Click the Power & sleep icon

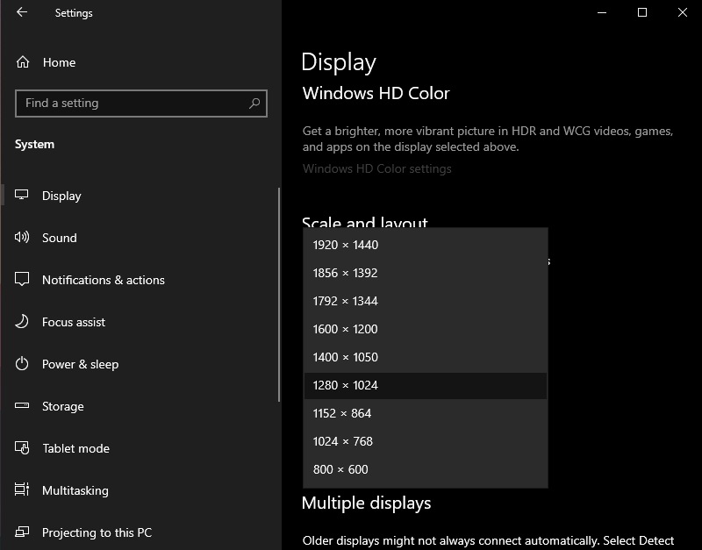click(x=21, y=363)
